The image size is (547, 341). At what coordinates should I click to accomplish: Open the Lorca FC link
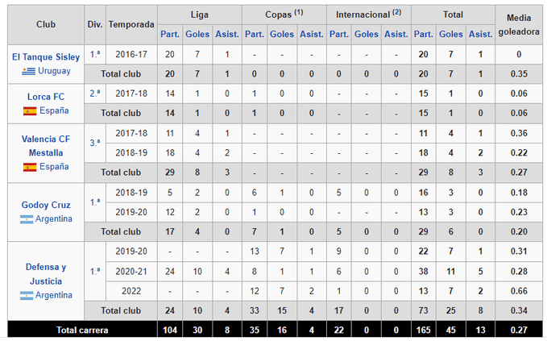click(46, 97)
